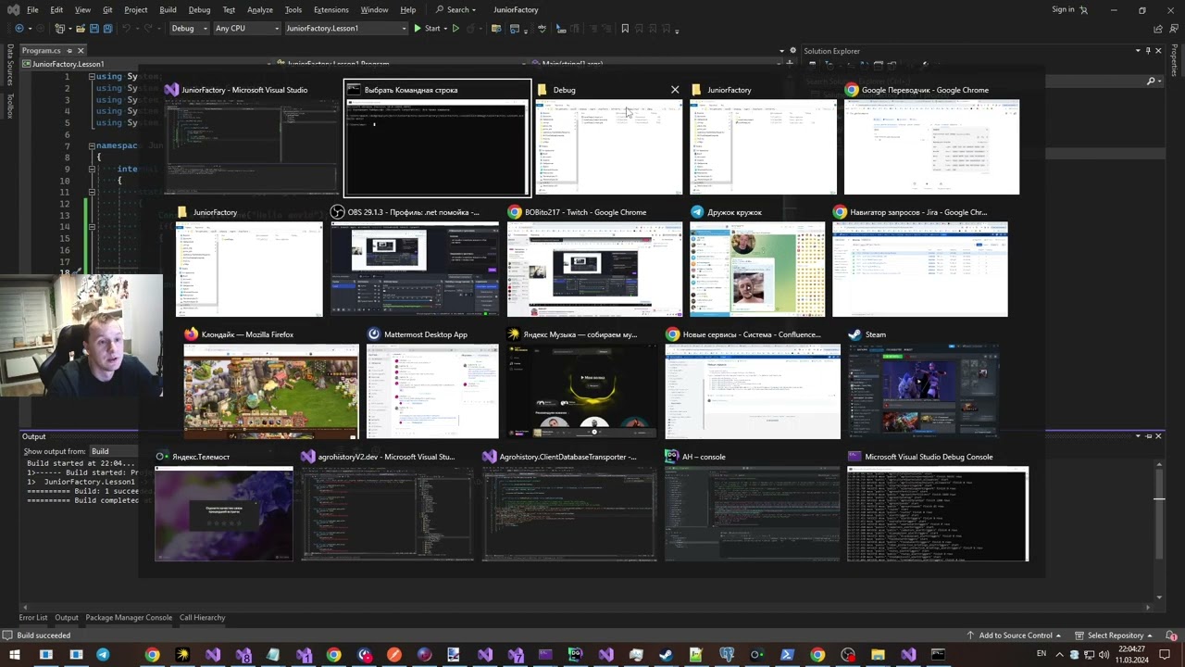This screenshot has height=667, width=1185.
Task: Switch to the Package Manager Console tab
Action: click(129, 618)
